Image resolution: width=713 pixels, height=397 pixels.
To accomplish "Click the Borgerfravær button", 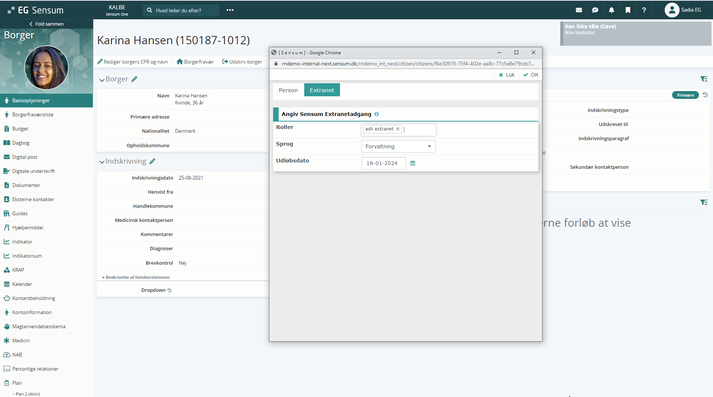I will coord(195,62).
